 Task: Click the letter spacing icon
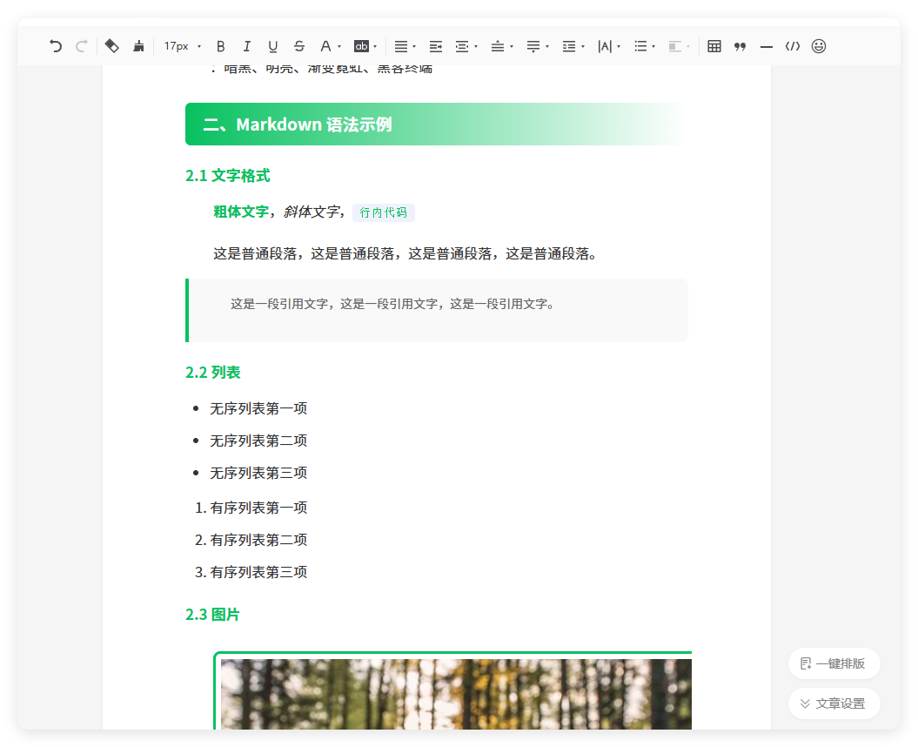pos(605,46)
